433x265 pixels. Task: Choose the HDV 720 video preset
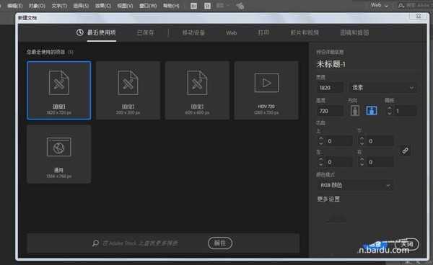click(266, 90)
